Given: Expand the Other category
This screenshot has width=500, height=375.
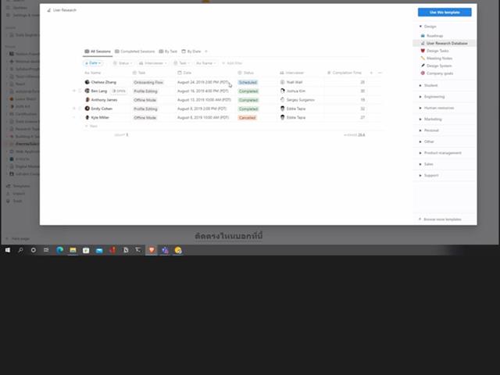Looking at the screenshot, I should pos(420,141).
